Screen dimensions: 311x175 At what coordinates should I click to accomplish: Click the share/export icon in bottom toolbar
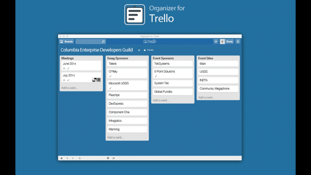tap(114, 158)
